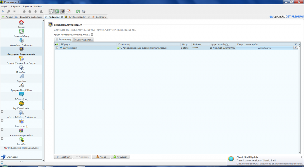Select Διαχείριση Λογαριασμών in sidebar
Screen dimensions: 304x167
click(x=21, y=51)
